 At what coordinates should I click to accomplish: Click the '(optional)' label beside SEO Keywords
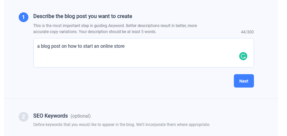coord(81,116)
